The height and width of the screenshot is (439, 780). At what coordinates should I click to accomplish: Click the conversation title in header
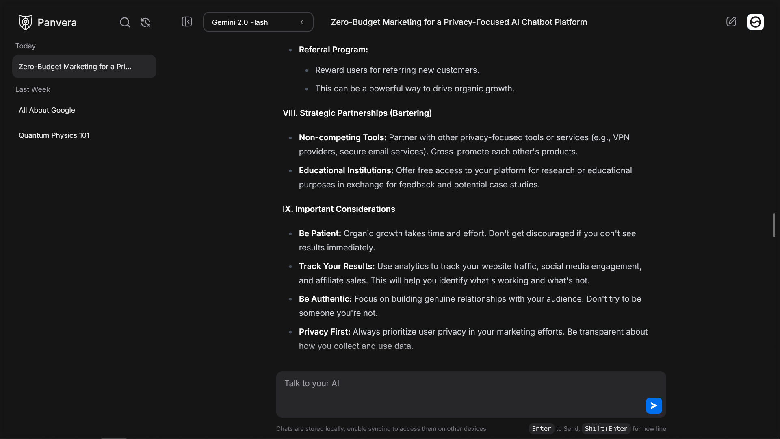pos(459,22)
